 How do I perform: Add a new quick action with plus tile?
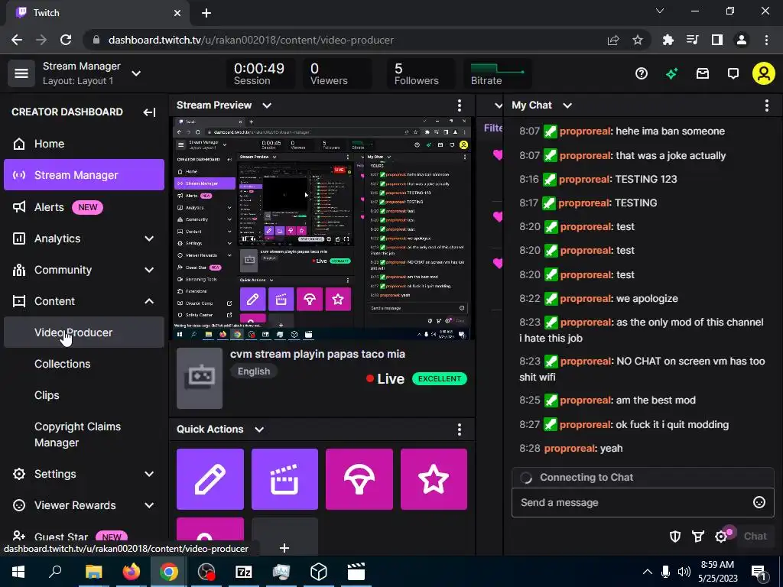point(284,537)
